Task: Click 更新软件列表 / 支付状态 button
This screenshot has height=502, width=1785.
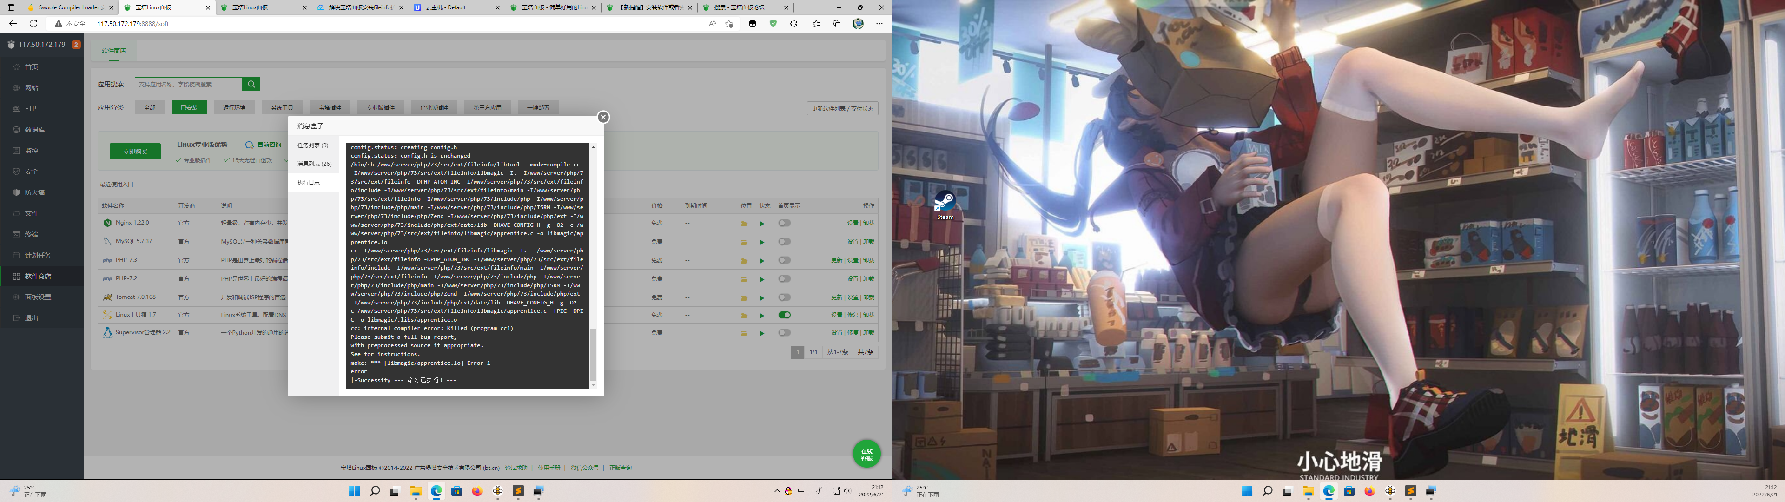Action: point(843,108)
